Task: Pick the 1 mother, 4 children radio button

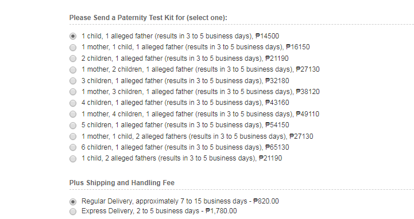Action: (x=73, y=114)
